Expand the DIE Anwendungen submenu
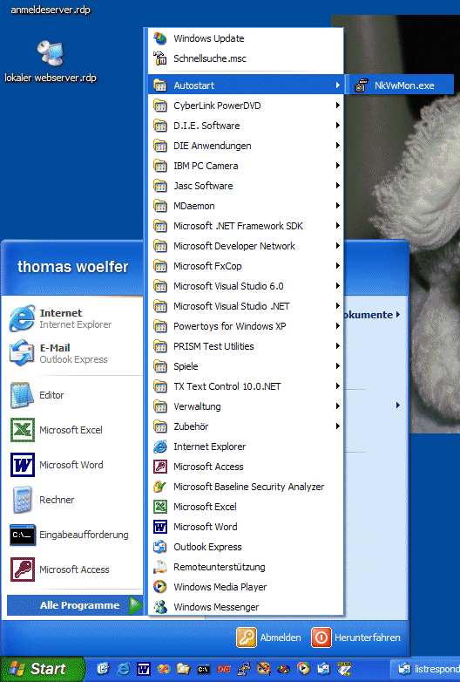The width and height of the screenshot is (460, 682). (246, 146)
